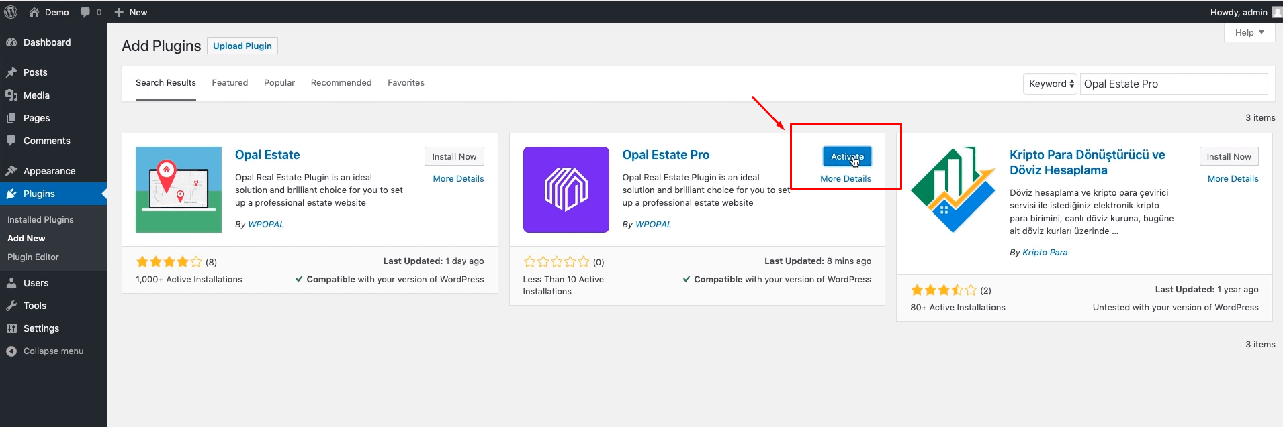
Task: View More Details for Opal Estate Pro
Action: (x=846, y=179)
